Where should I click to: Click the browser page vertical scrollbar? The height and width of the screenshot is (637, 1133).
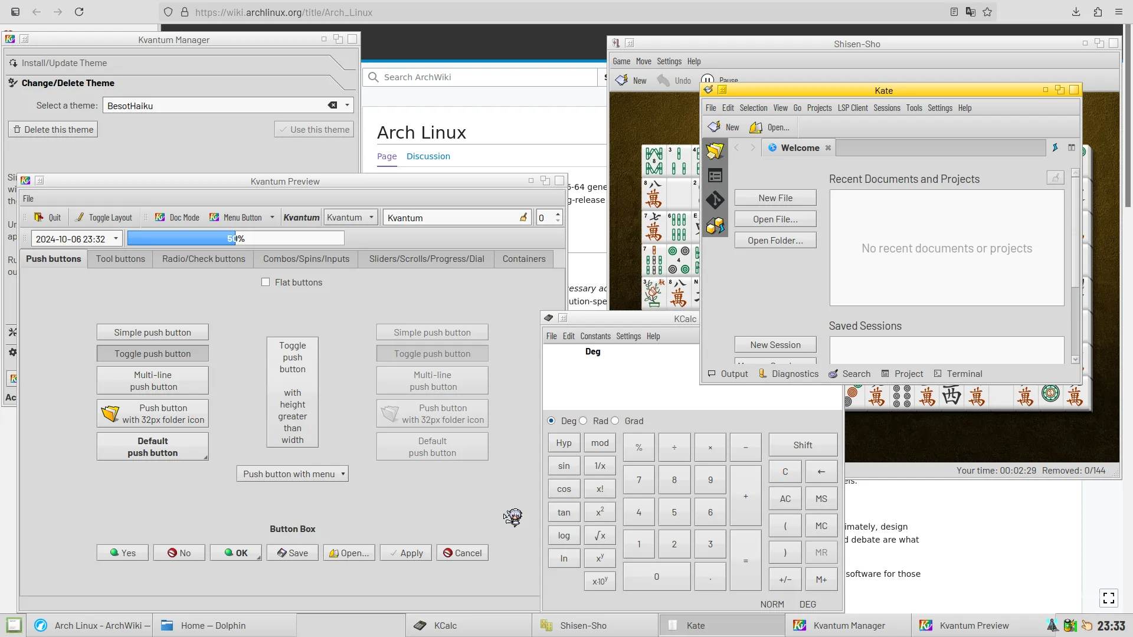1128,318
